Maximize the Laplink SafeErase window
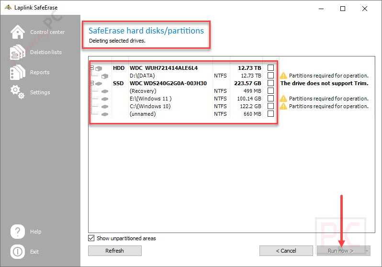Viewport: 382px width, 267px height. point(343,9)
